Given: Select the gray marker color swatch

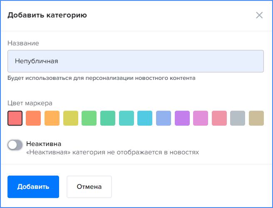Looking at the screenshot, I should pos(238,118).
